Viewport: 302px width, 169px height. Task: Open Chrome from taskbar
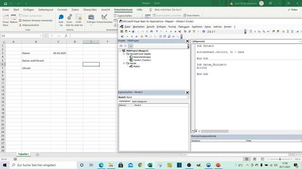(140, 165)
